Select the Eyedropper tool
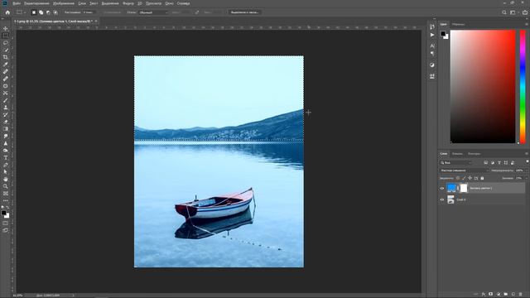This screenshot has height=298, width=530. (6, 65)
